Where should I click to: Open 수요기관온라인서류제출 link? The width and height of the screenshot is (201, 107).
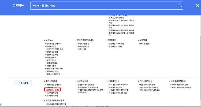pyautogui.click(x=118, y=93)
